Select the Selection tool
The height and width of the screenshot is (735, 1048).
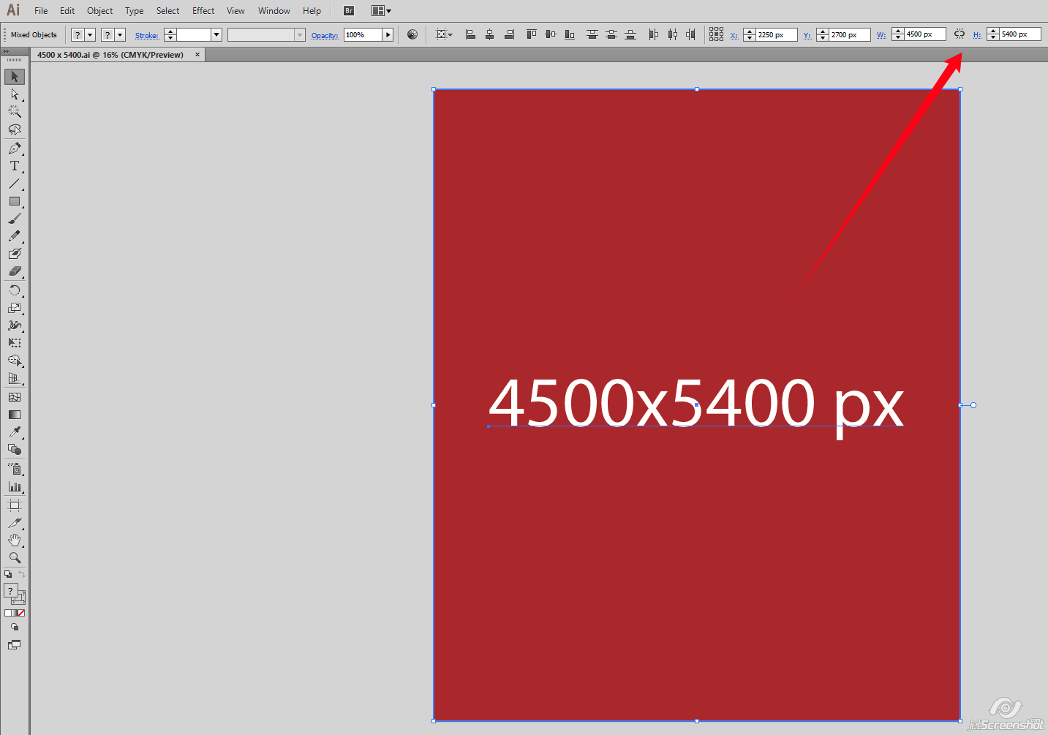click(15, 77)
